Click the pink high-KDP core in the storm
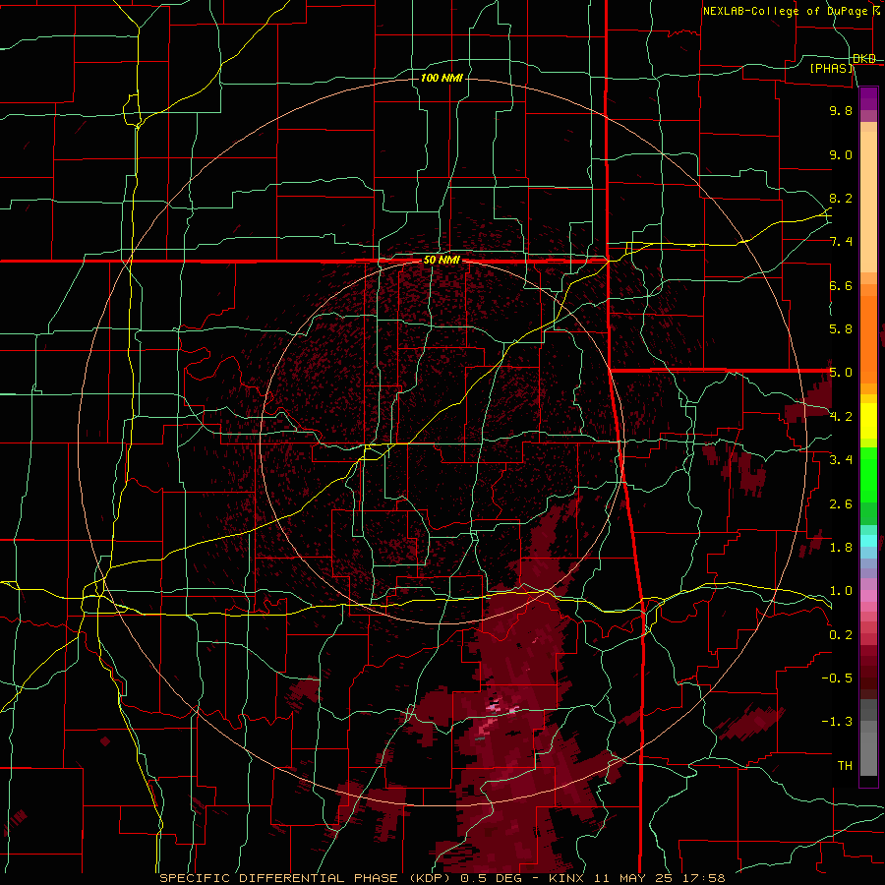The image size is (885, 885). tap(494, 707)
